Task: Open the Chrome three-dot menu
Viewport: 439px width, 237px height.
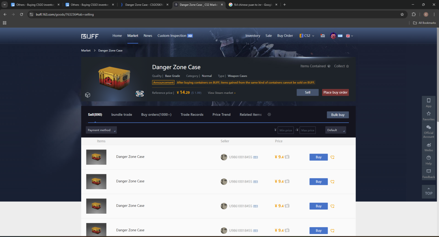Action: 434,14
